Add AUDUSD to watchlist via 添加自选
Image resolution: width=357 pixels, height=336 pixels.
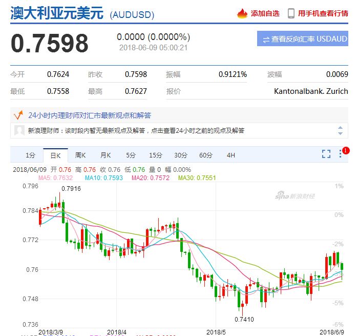point(265,13)
